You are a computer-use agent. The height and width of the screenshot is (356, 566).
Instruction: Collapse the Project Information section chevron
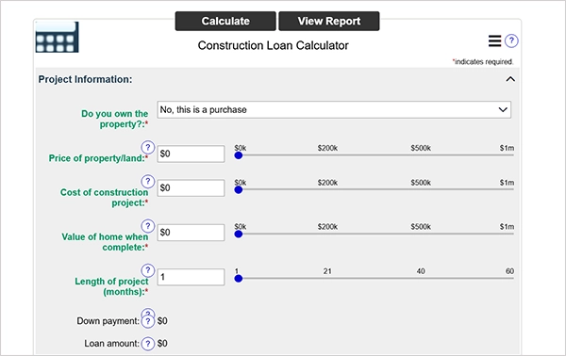[510, 79]
